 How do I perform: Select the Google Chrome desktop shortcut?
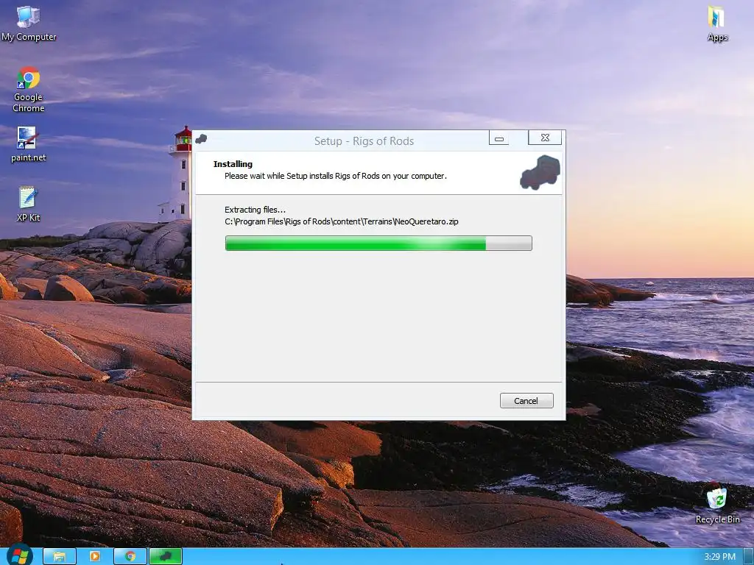point(29,89)
